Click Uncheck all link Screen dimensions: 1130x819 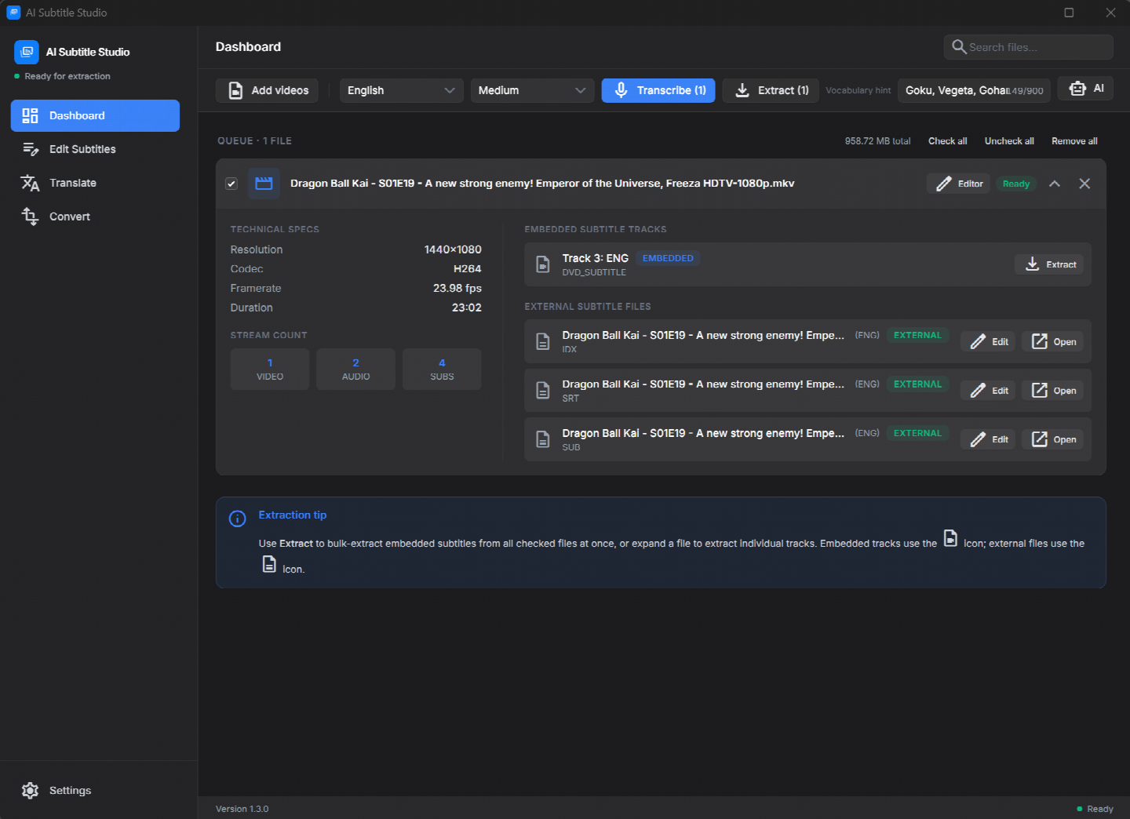(1009, 141)
